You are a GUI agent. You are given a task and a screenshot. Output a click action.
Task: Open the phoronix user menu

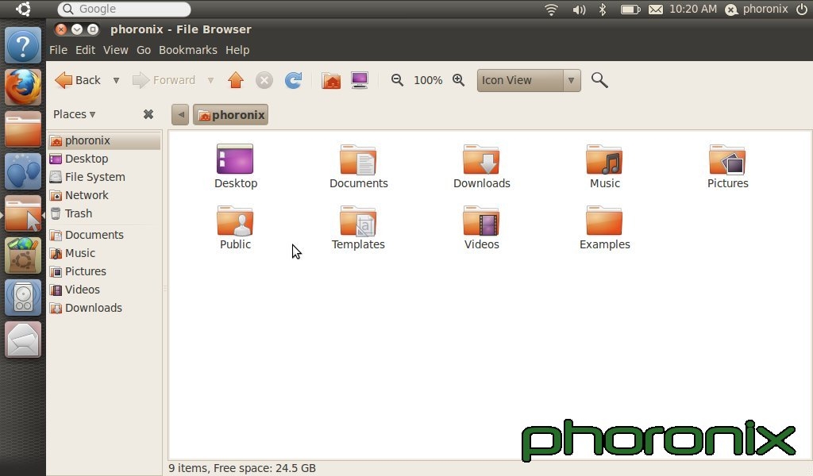pyautogui.click(x=757, y=9)
